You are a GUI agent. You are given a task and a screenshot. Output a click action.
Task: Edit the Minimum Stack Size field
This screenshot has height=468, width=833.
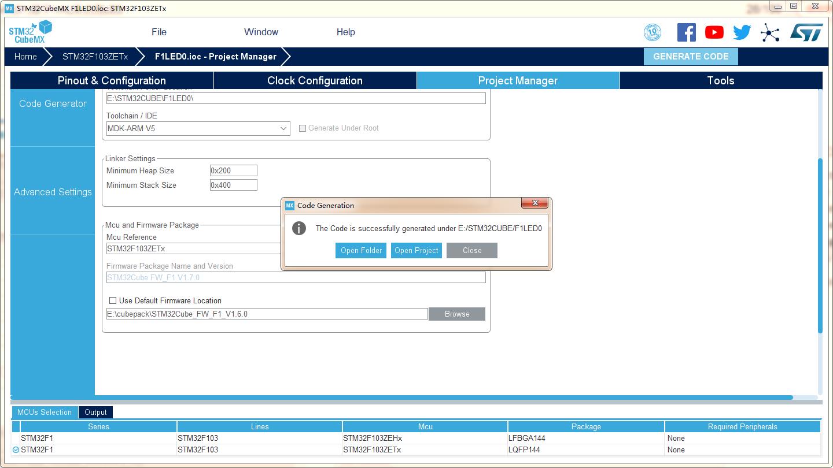(233, 185)
